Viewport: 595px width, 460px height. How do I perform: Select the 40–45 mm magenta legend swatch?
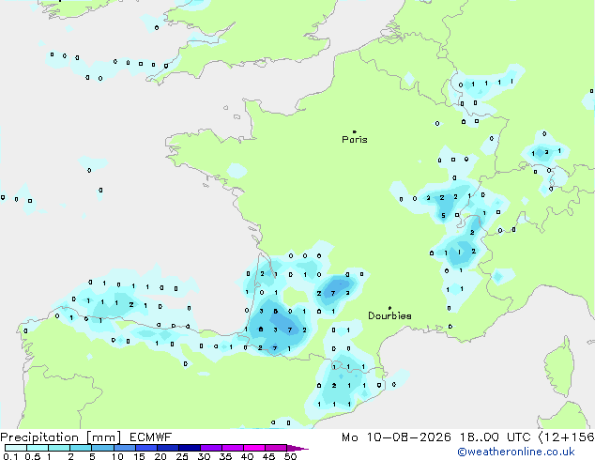(254, 448)
